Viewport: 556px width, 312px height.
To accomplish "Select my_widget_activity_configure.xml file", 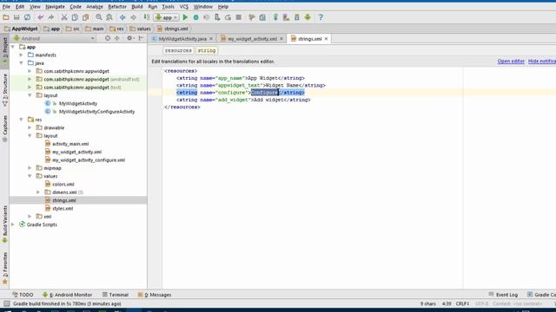I will click(x=89, y=159).
